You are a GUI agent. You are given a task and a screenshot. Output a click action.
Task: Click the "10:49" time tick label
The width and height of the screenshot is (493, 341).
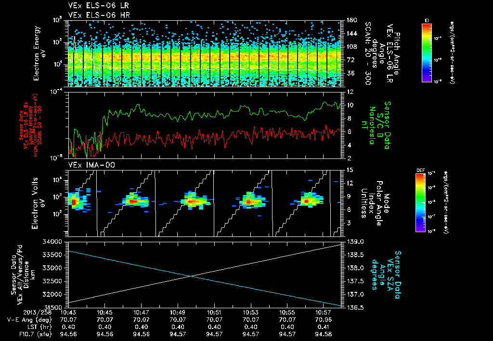click(178, 313)
